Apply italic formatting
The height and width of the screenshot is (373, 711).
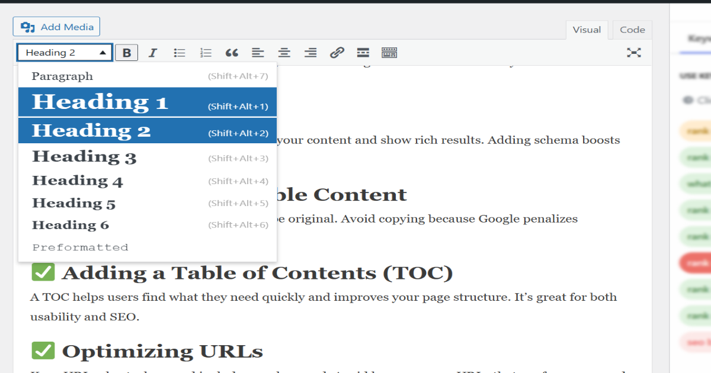coord(152,52)
